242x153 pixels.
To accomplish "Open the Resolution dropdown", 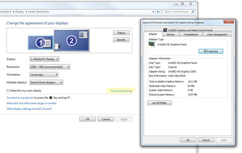I will pos(50,67).
